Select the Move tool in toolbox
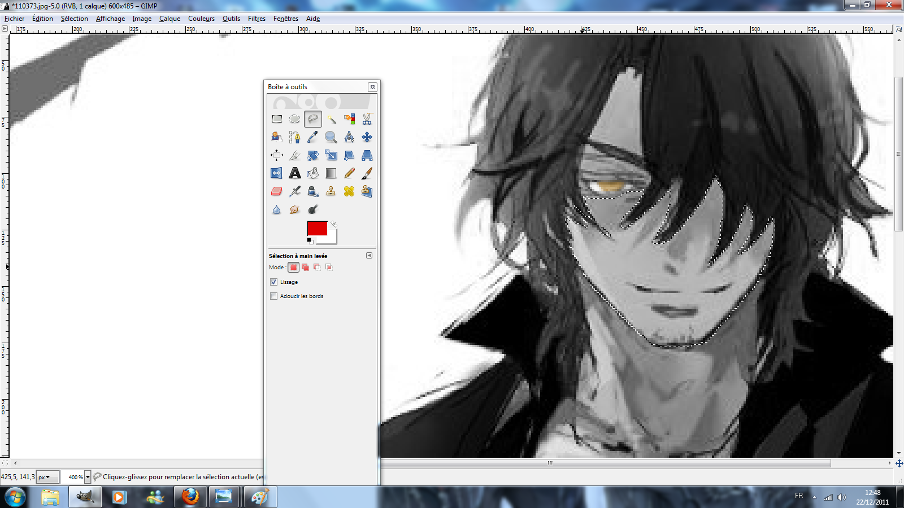Viewport: 904px width, 508px height. click(367, 137)
